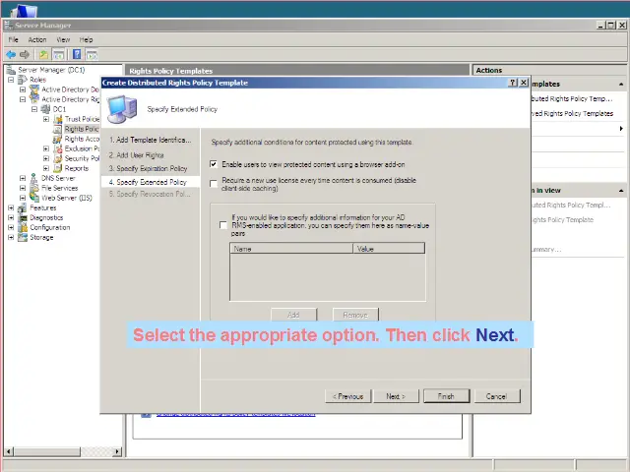Click the DNS Server role icon

[34, 178]
